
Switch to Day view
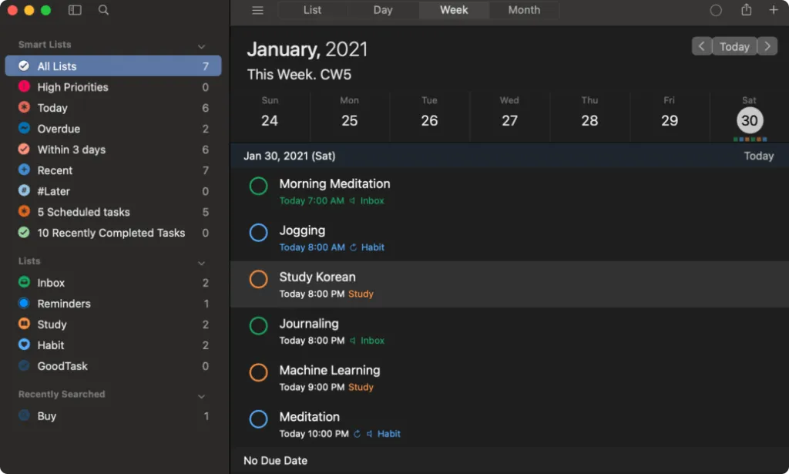(x=383, y=10)
